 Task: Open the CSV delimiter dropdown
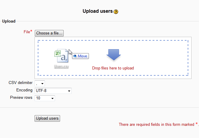(40, 83)
